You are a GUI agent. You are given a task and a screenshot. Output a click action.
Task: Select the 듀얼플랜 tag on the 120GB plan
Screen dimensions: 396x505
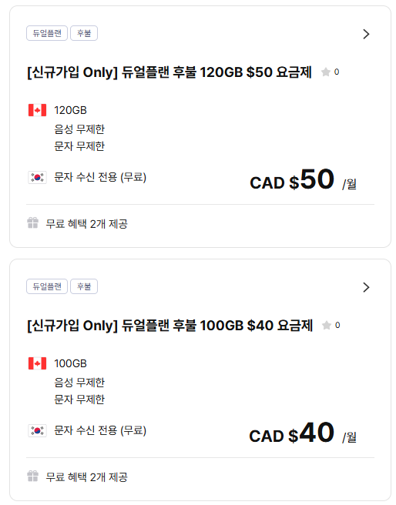click(47, 33)
